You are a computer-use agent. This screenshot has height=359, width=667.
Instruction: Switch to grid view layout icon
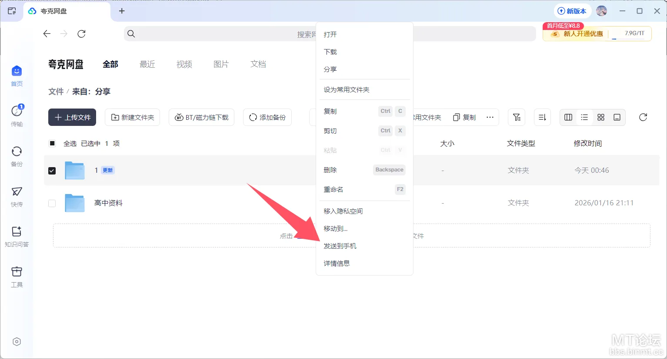[600, 117]
